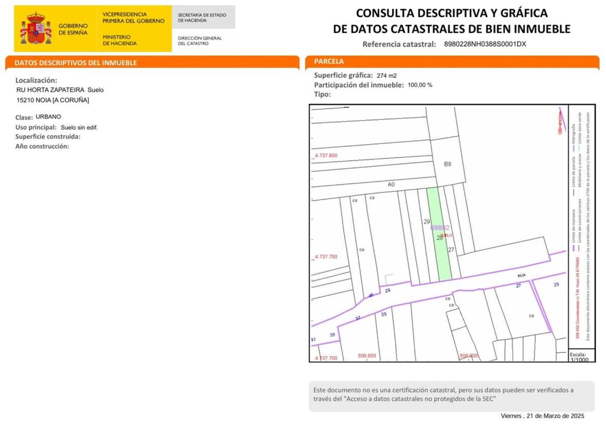Click the Escala 1/1000 scale box

tap(578, 356)
